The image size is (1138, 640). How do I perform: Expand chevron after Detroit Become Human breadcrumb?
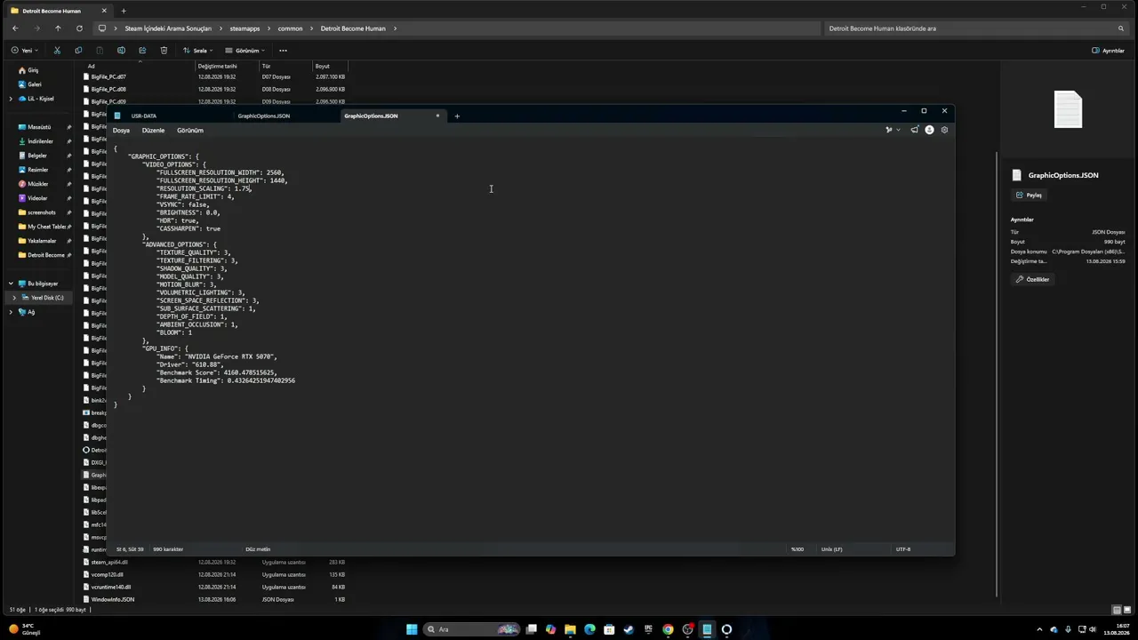coord(395,28)
